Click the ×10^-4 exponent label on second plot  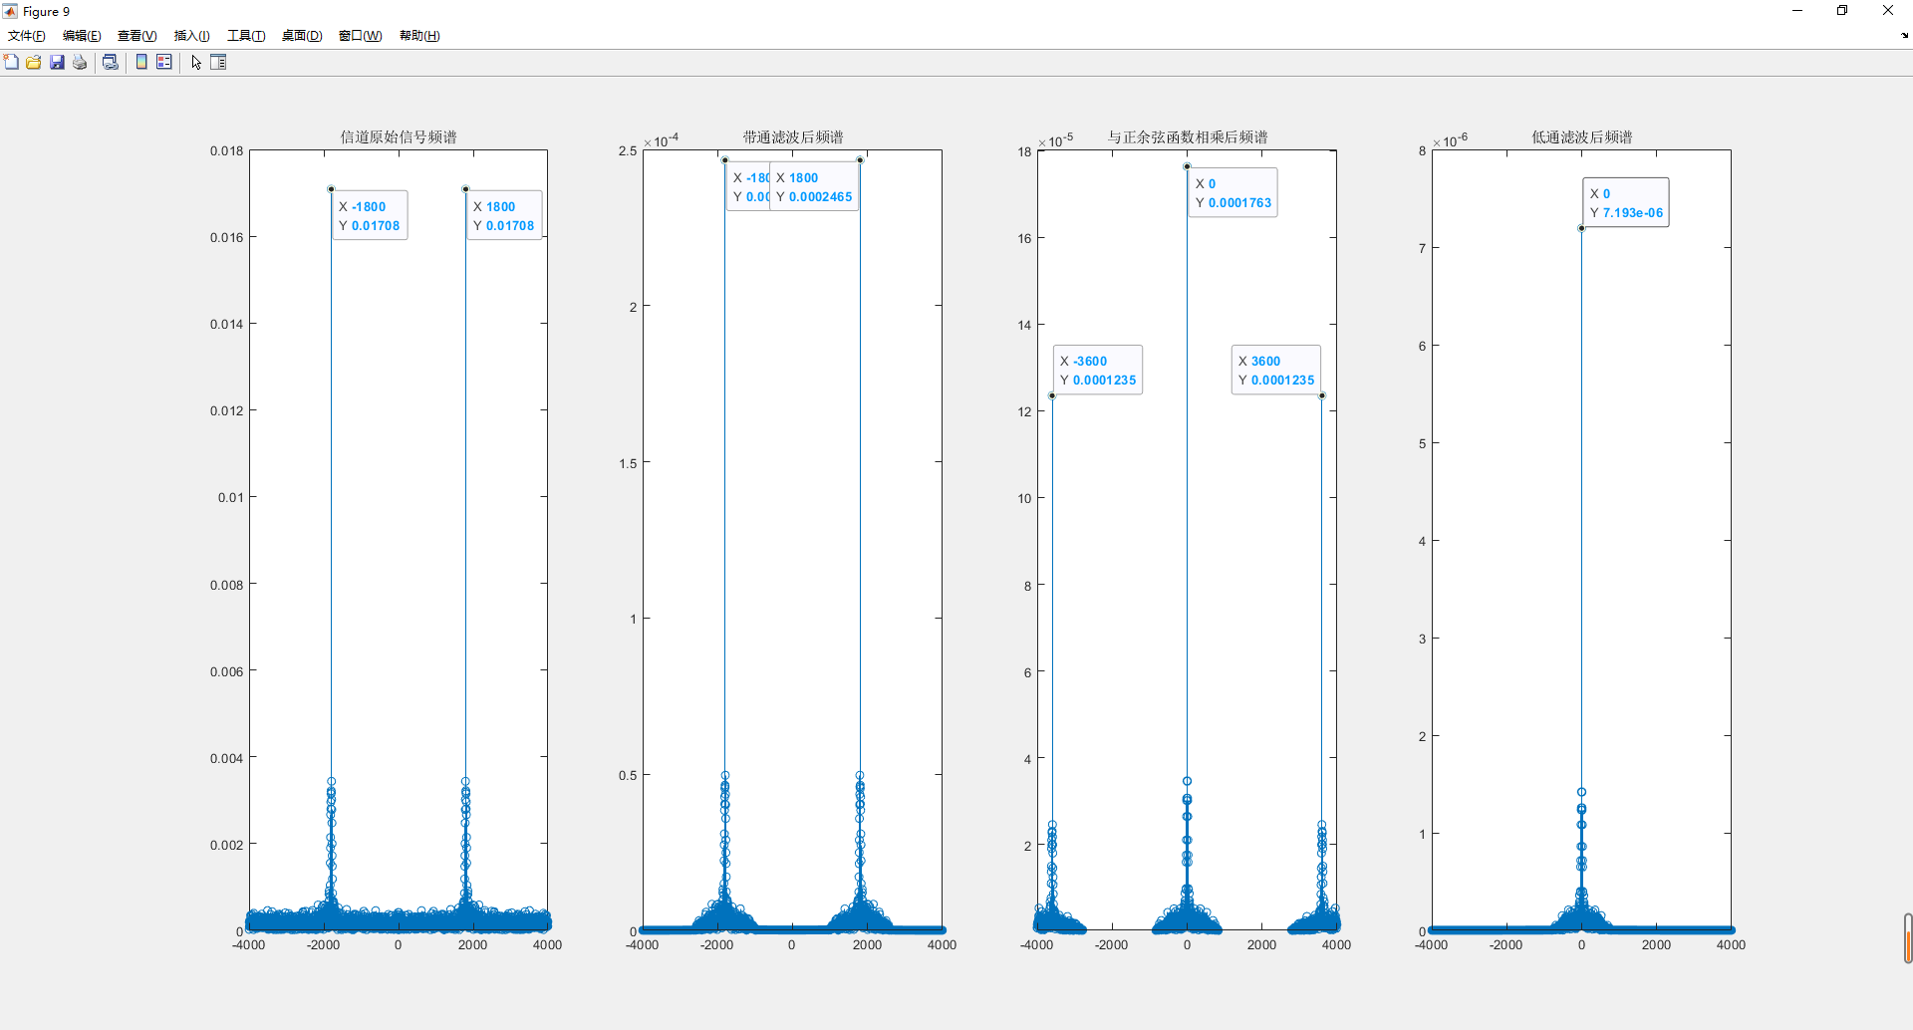point(661,140)
